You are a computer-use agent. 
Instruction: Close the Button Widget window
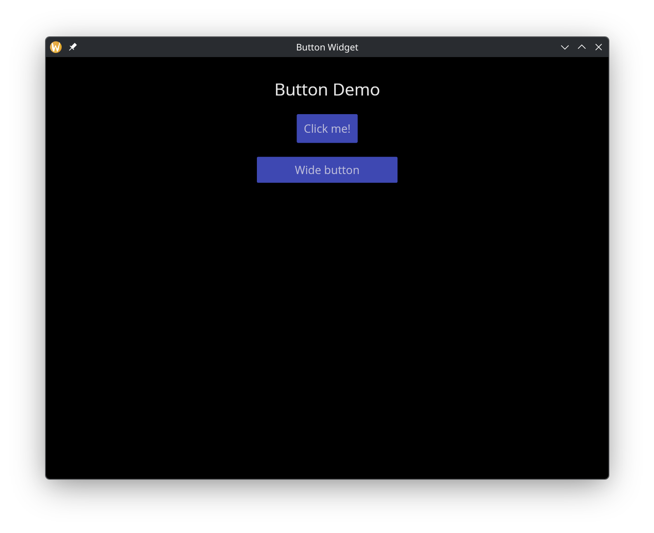(599, 47)
